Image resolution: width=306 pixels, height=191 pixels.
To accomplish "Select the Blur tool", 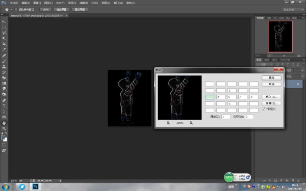I will (4, 89).
